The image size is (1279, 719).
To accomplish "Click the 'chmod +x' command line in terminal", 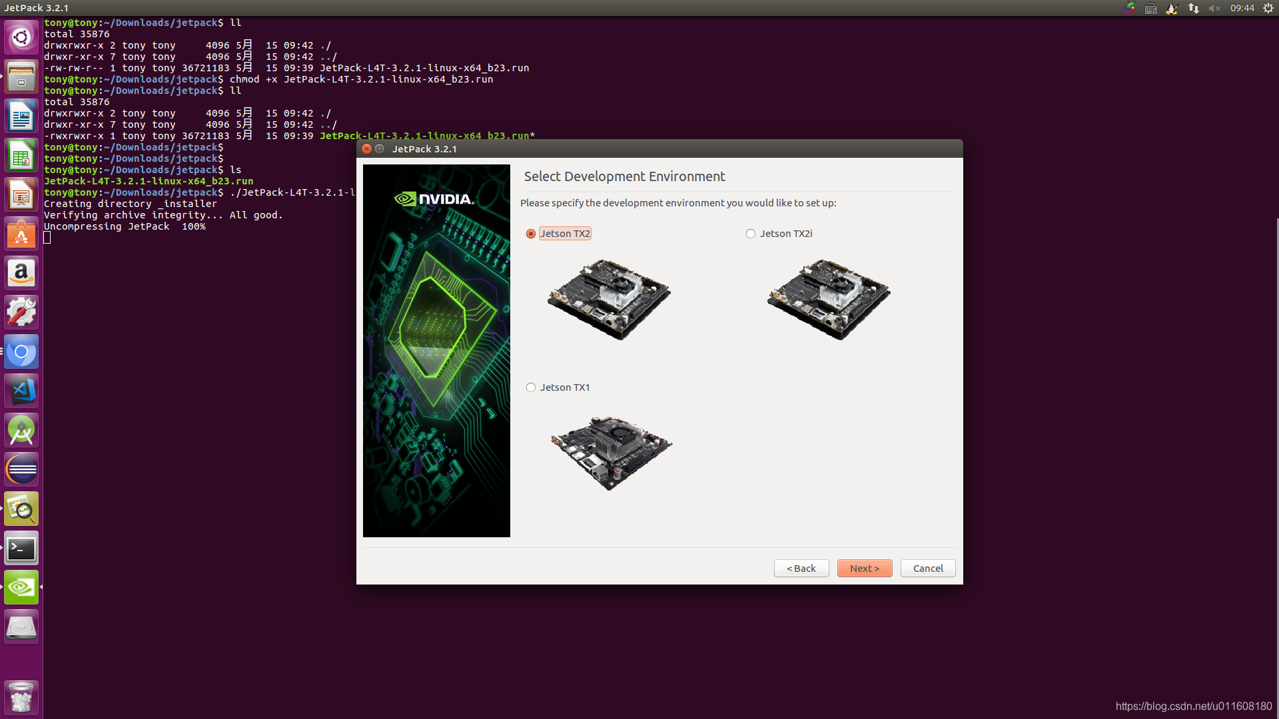I will click(x=268, y=79).
